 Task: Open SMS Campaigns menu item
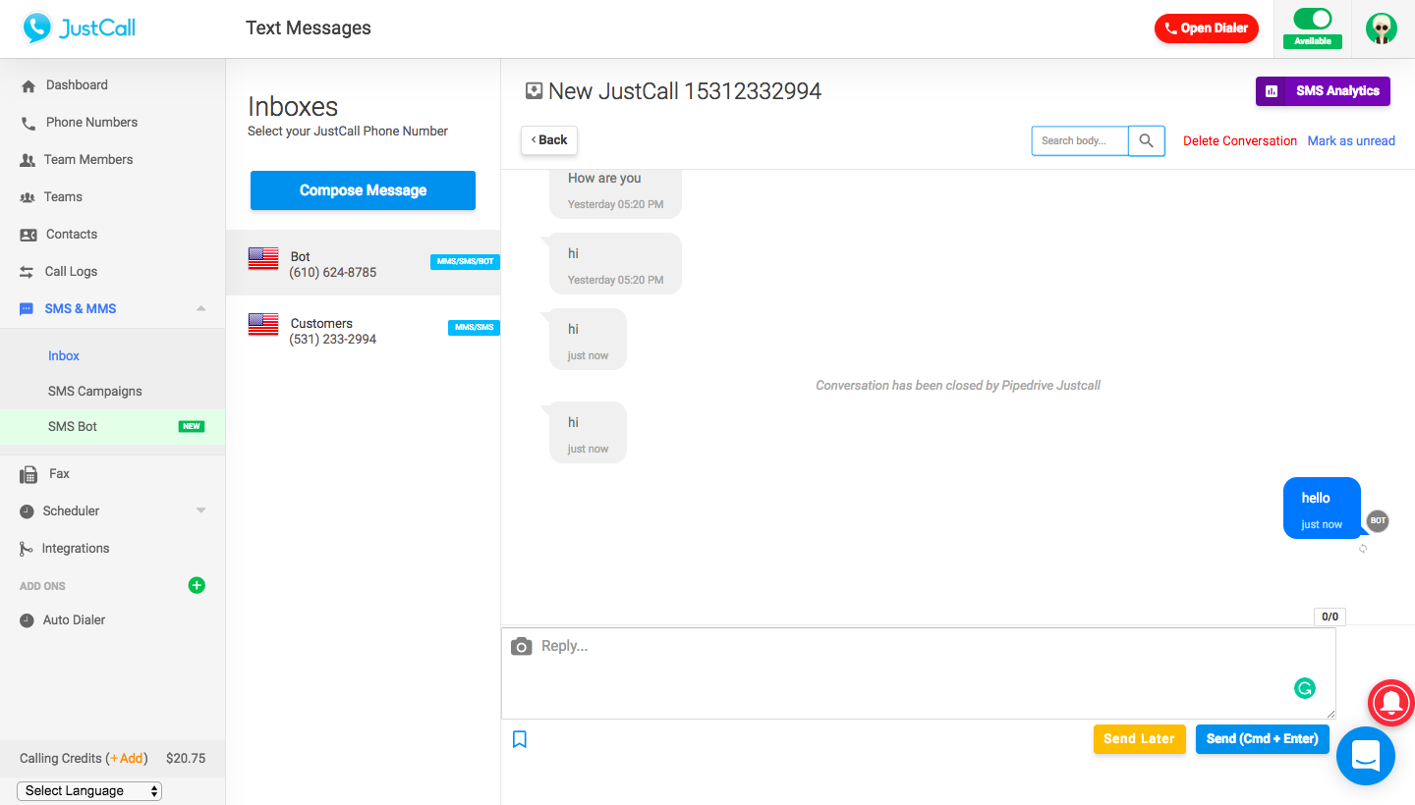tap(95, 392)
